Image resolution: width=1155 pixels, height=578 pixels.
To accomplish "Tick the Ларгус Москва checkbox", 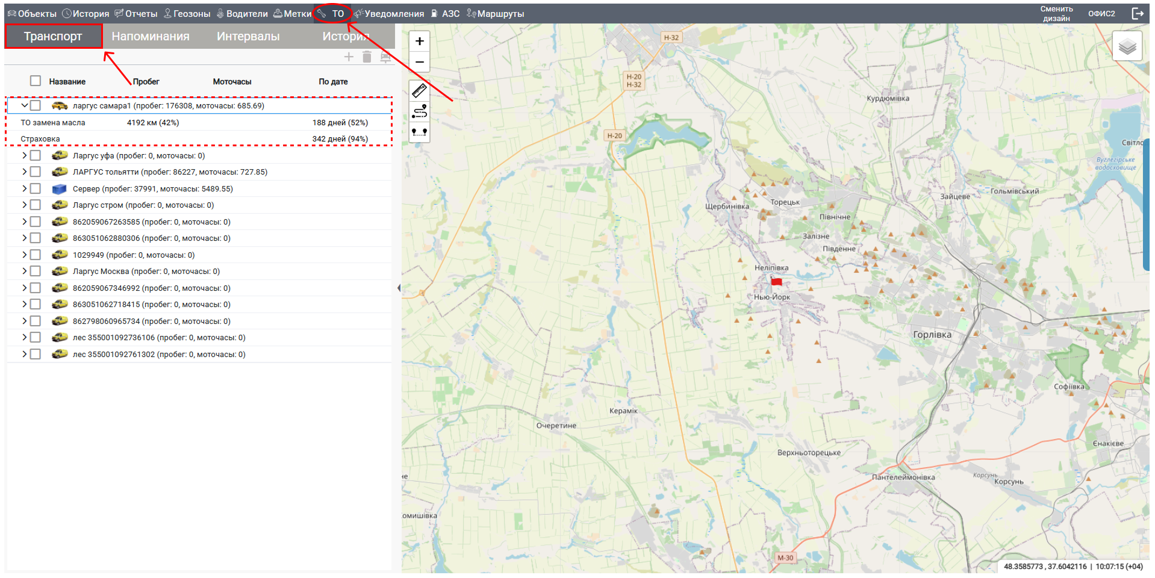I will 36,272.
